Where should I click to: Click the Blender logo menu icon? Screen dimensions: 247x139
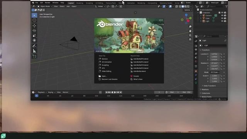33,3
